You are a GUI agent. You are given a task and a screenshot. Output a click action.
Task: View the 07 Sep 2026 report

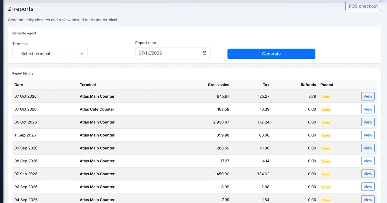tap(368, 174)
